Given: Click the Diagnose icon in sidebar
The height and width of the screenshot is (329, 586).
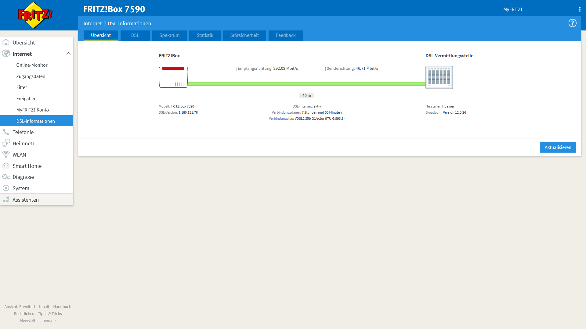Looking at the screenshot, I should tap(6, 177).
